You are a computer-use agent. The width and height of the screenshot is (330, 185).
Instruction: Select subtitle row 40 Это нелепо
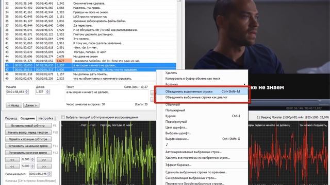(x=91, y=39)
